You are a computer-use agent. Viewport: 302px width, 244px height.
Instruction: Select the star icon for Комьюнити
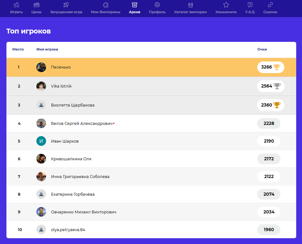[x=226, y=5]
